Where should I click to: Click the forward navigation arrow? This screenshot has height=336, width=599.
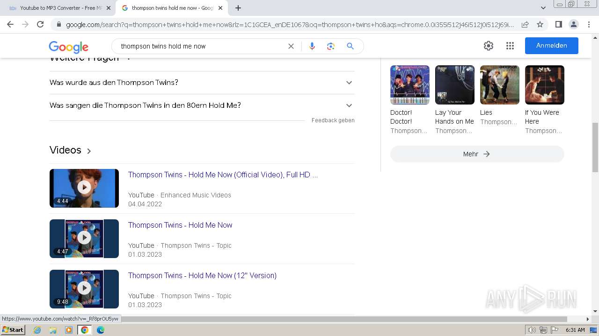(x=25, y=24)
